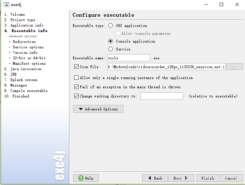Jump to step 5 Java invocation

23,69
